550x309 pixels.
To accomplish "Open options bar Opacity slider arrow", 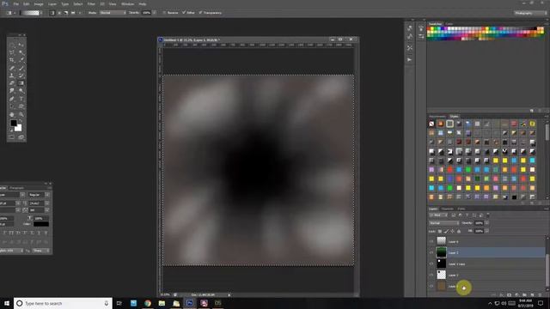I will [x=155, y=13].
